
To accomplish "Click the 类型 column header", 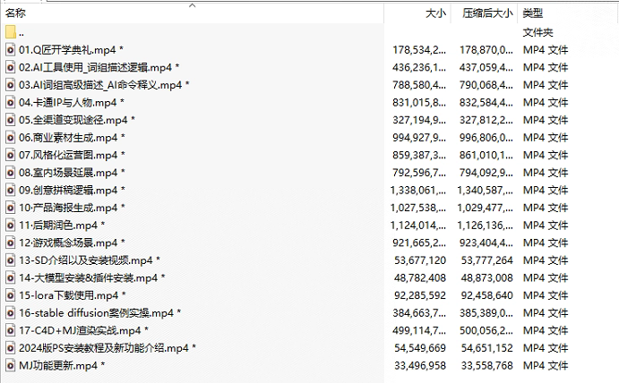I will tap(533, 13).
